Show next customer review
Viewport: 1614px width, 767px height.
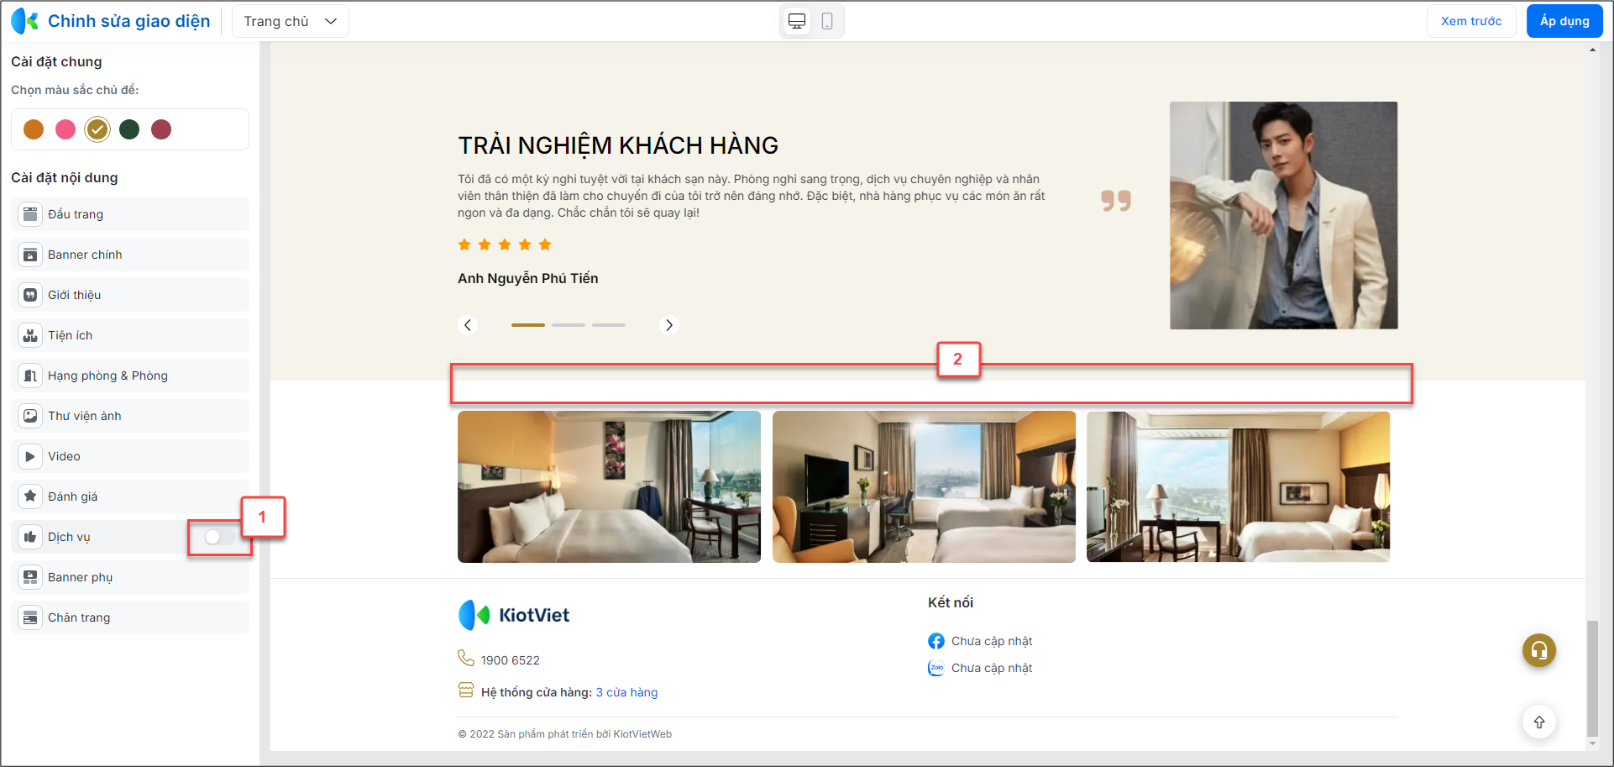tap(669, 325)
